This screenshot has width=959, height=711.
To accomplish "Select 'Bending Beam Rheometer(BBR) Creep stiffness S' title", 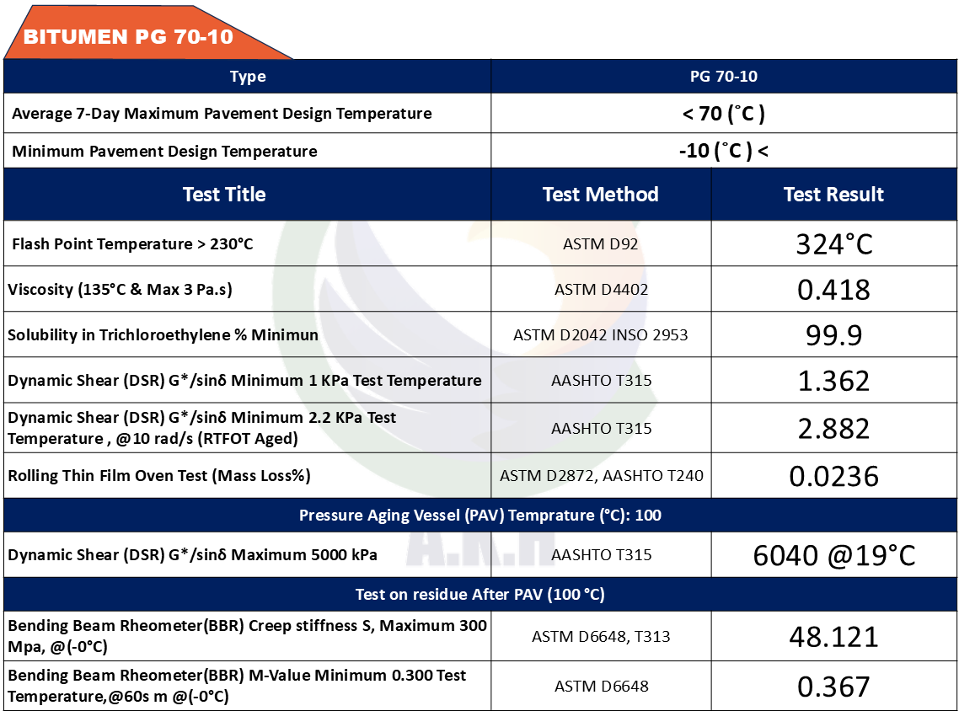I will coord(247,636).
